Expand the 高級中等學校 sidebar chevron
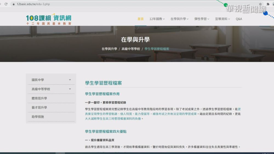 click(70, 89)
